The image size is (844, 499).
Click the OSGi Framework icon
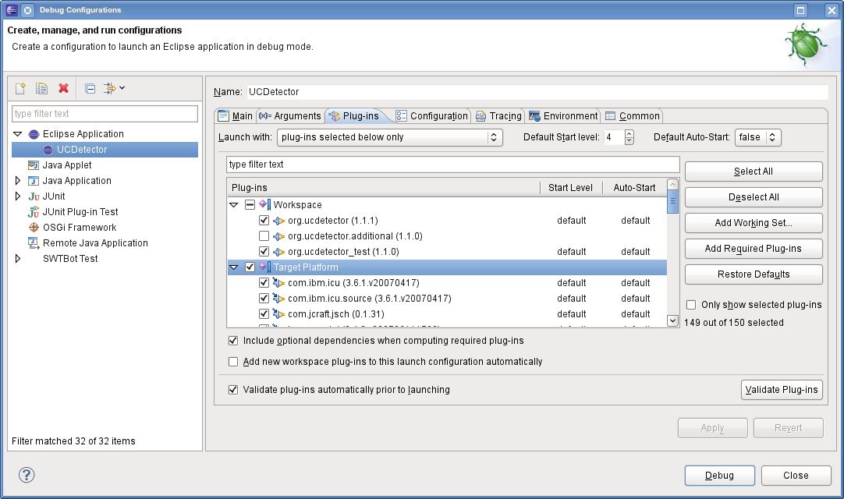point(34,228)
